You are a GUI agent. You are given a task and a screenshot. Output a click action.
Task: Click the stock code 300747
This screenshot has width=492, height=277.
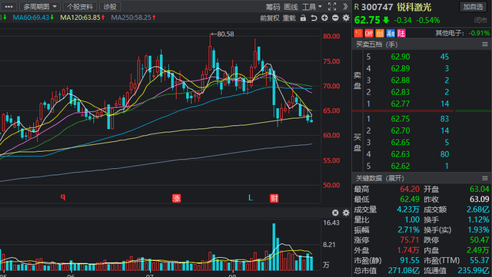pos(377,7)
